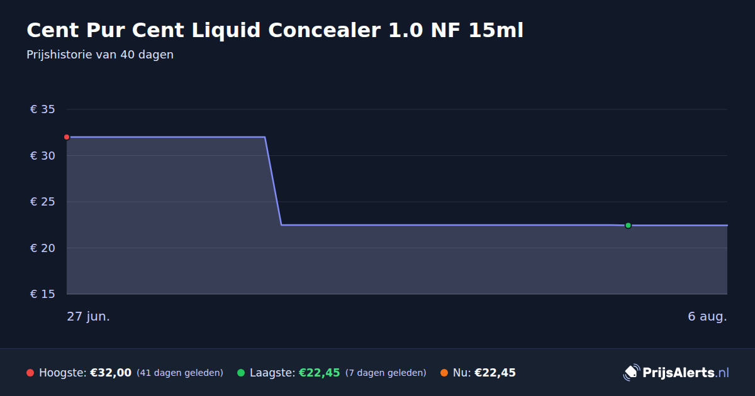Select the product title Cent Pur Cent Concealer
The height and width of the screenshot is (396, 755).
[x=275, y=30]
